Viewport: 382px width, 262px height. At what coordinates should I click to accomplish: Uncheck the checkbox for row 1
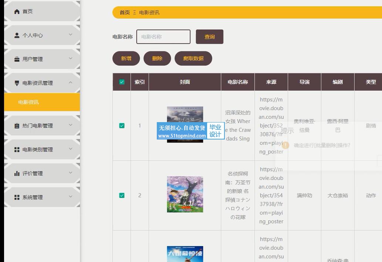click(x=122, y=125)
